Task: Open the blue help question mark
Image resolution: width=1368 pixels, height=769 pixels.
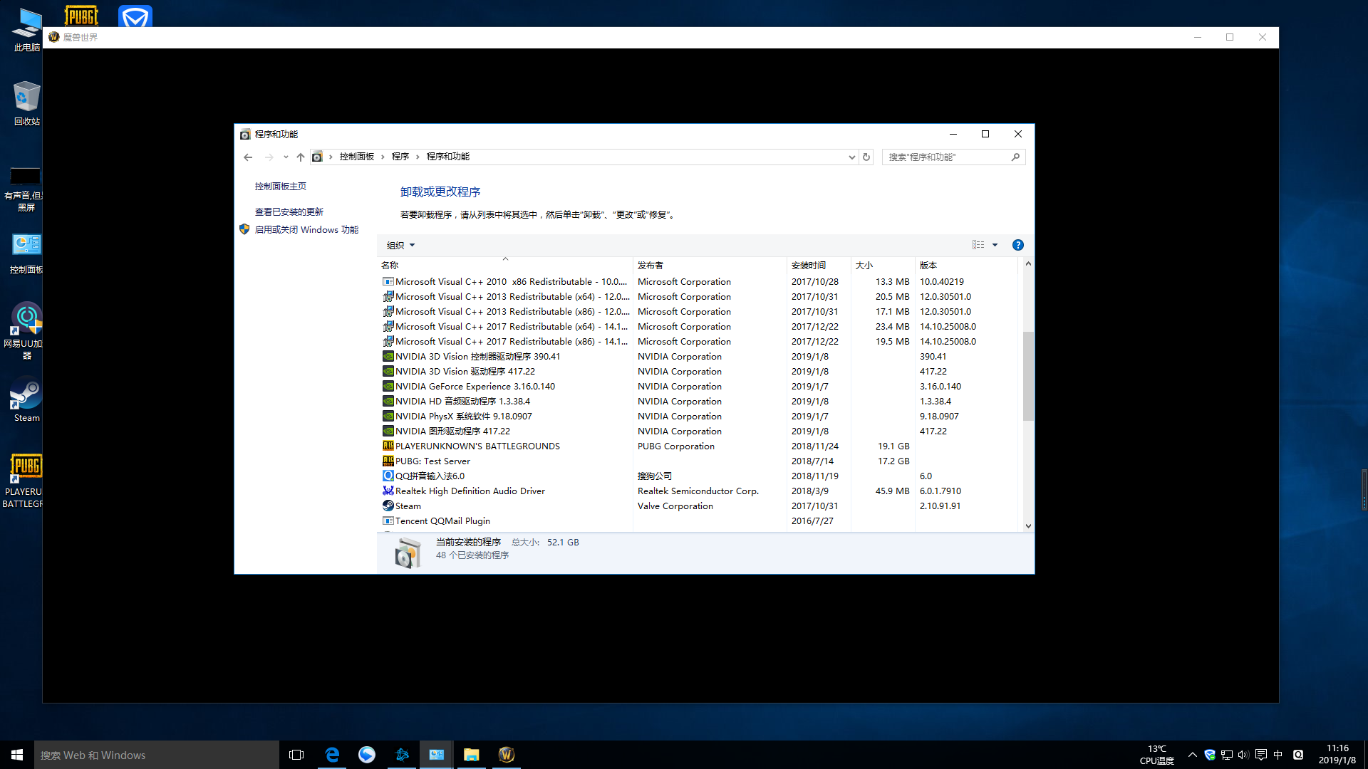Action: click(x=1018, y=245)
